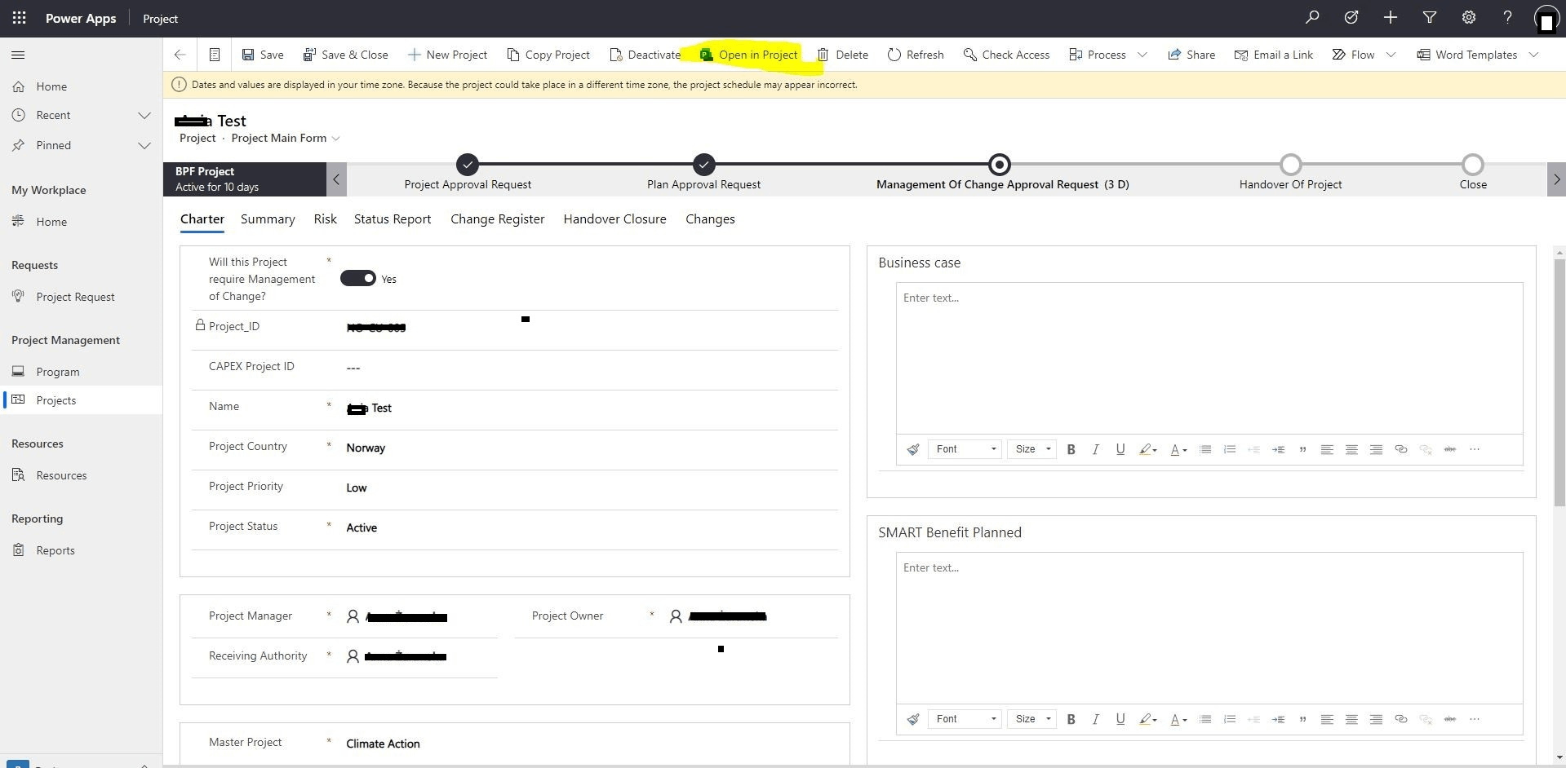This screenshot has width=1566, height=768.
Task: Select the Close stage circle
Action: click(x=1473, y=165)
